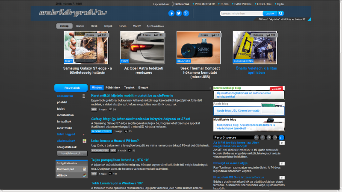Click the comment bubble with 53 under Leica article
The width and height of the screenshot is (342, 192).
point(130,151)
